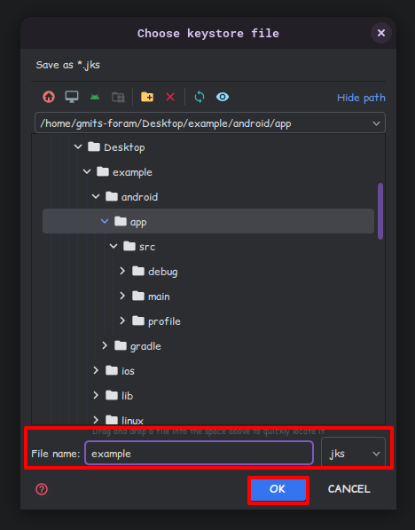This screenshot has width=415, height=530.
Task: Select the main folder in the tree
Action: pos(159,297)
